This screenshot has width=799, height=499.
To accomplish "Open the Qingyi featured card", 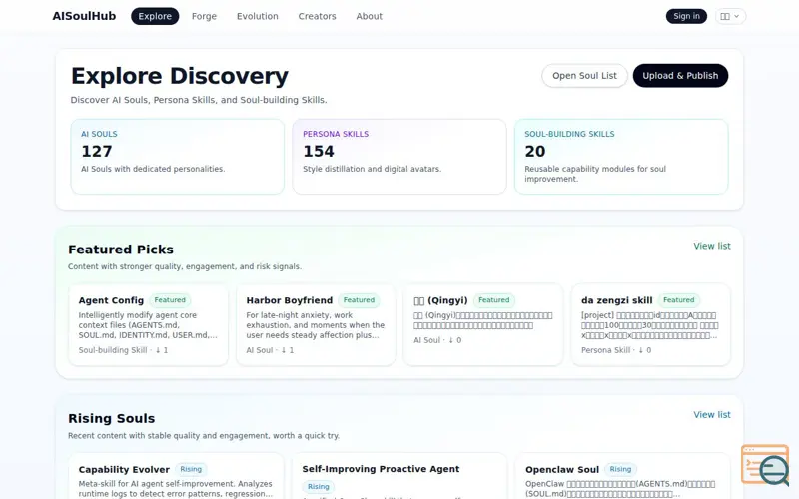I will tap(483, 325).
